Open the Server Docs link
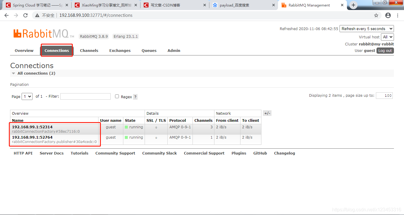 (x=52, y=153)
